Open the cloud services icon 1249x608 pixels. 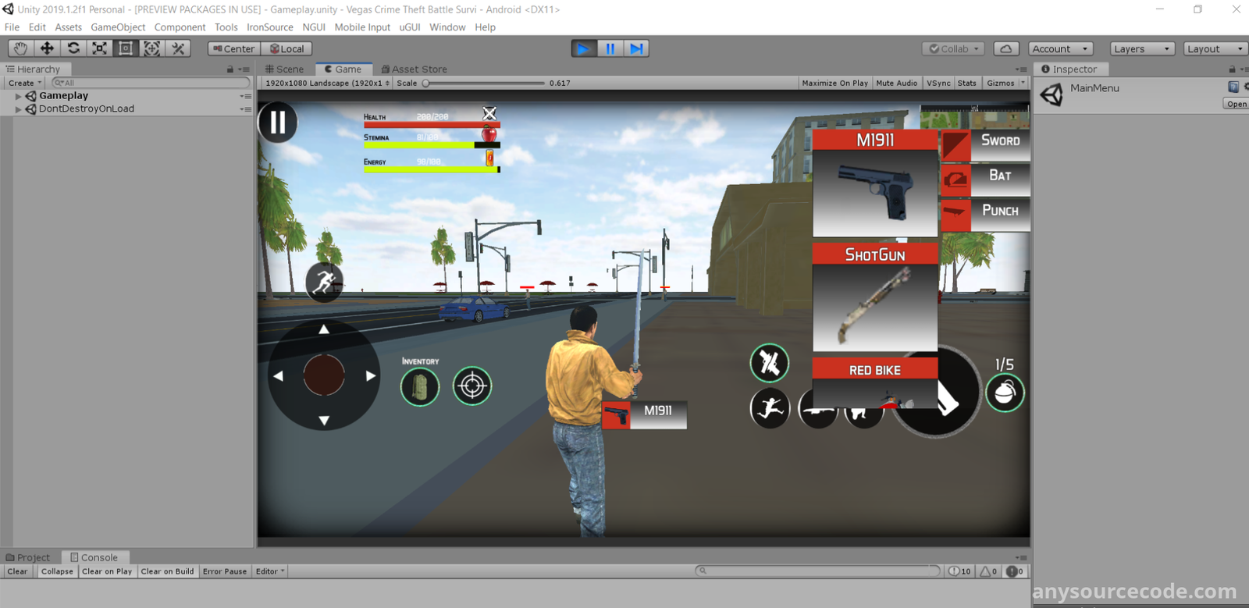tap(1006, 48)
